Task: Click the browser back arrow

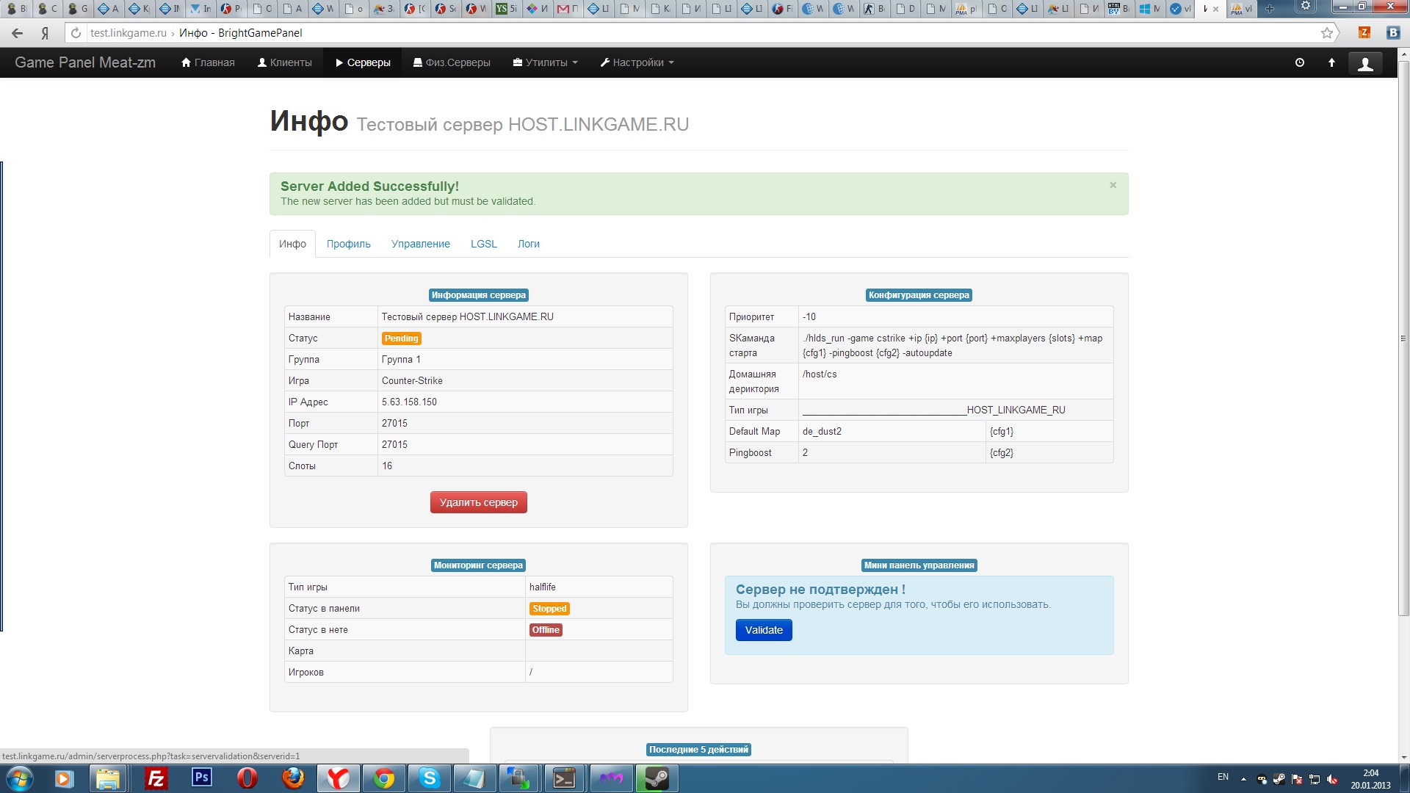Action: (x=18, y=33)
